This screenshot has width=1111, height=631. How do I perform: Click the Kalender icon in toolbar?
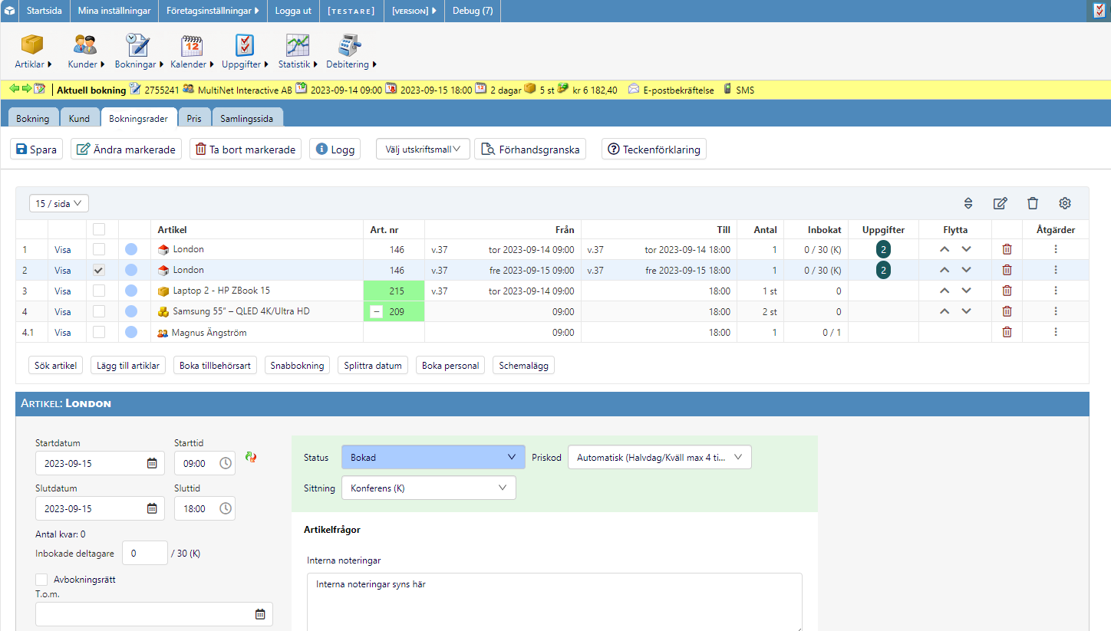[x=191, y=46]
